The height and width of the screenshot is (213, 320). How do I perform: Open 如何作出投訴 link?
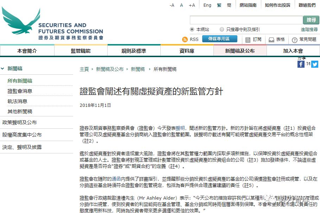point(277,5)
